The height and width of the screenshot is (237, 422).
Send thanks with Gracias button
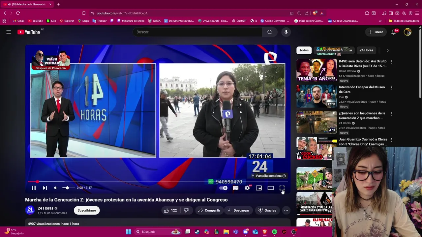pyautogui.click(x=267, y=210)
